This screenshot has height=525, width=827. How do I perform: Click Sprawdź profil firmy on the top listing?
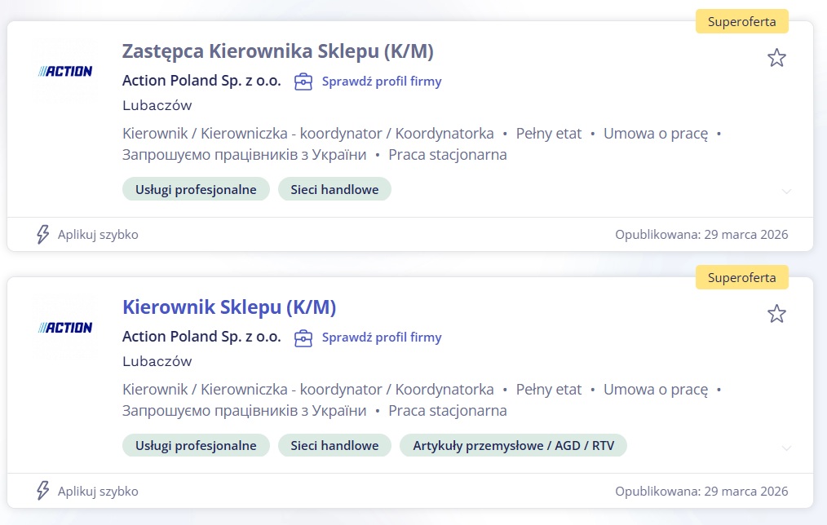(381, 81)
